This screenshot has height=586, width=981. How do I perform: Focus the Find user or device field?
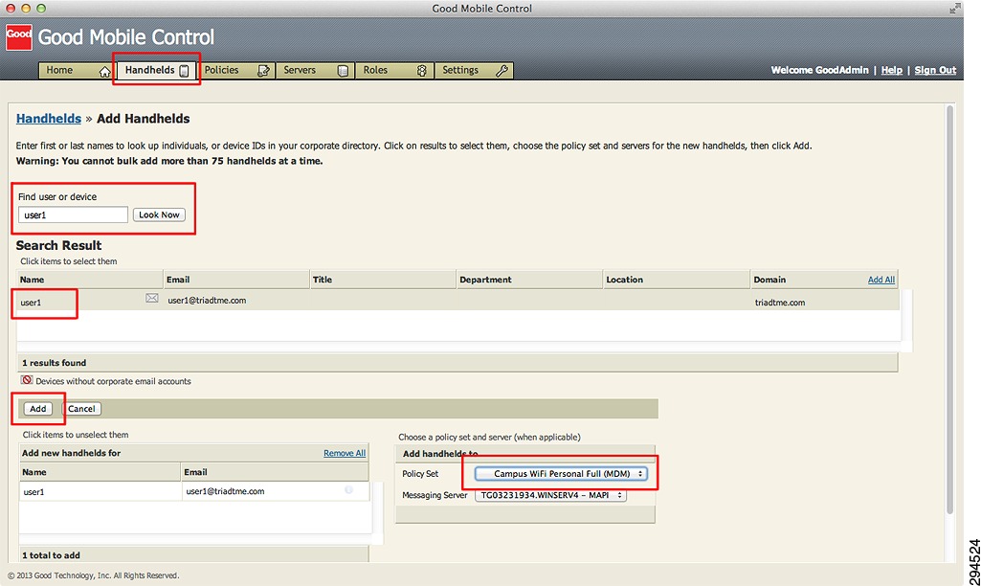click(x=73, y=214)
